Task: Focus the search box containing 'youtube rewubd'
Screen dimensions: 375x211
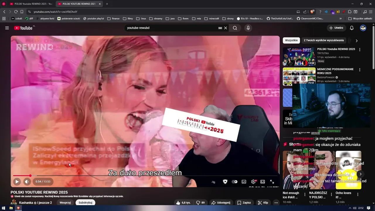Action: pos(171,28)
